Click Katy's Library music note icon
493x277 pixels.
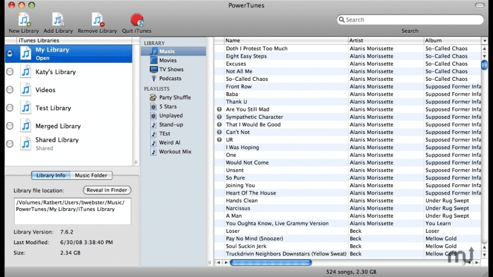(25, 72)
